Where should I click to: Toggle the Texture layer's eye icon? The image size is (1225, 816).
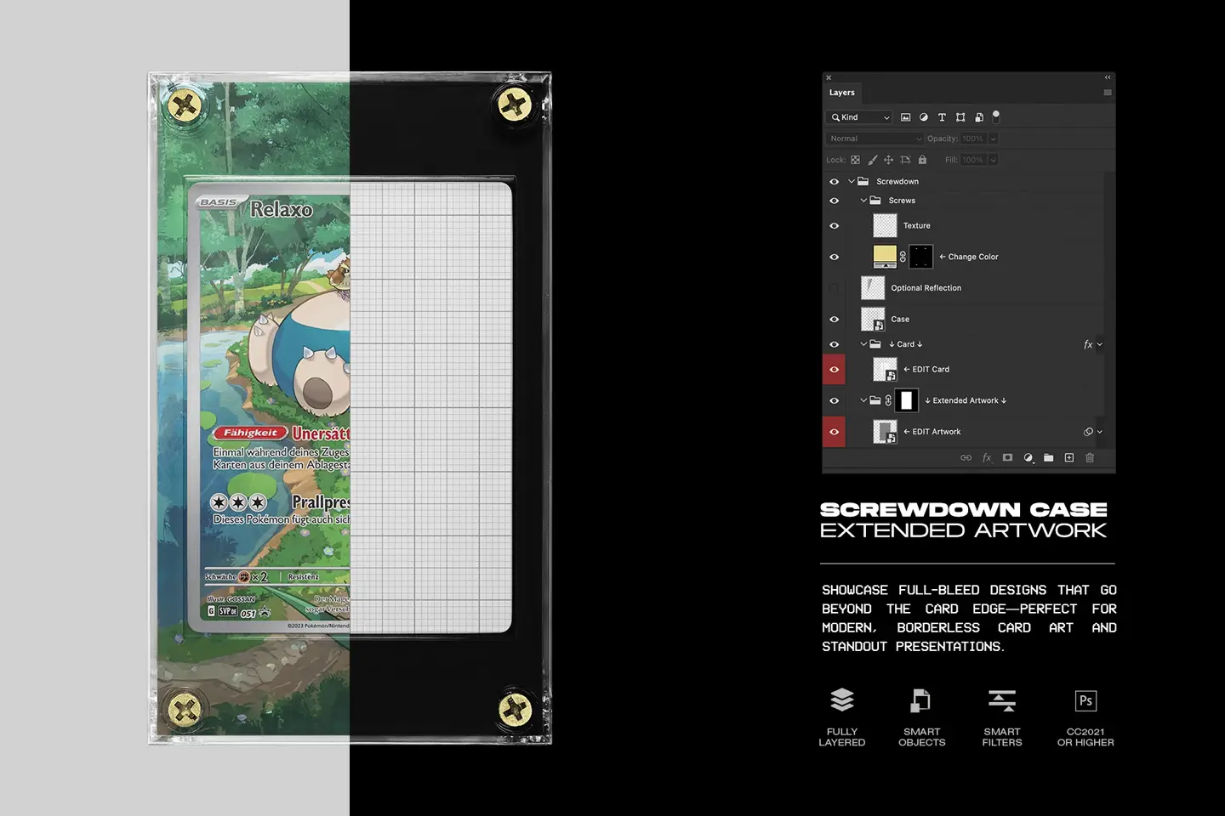834,225
